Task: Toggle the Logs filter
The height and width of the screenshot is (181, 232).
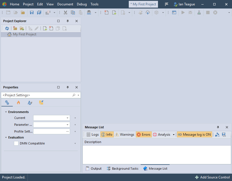Action: pos(93,135)
